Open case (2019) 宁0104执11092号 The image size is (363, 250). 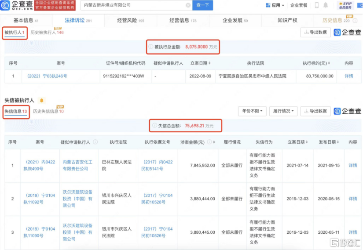(x=40, y=199)
